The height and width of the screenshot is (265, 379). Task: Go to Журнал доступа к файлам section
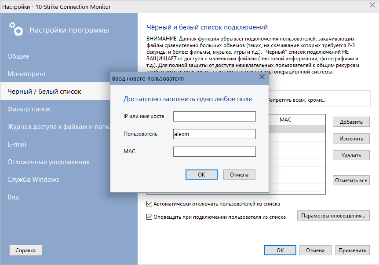[59, 127]
